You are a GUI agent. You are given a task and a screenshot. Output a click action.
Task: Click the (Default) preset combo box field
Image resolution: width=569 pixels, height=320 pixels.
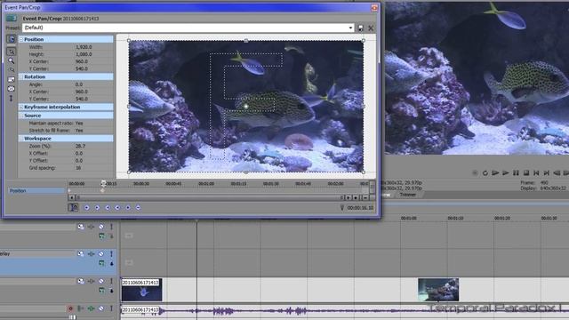click(x=188, y=28)
